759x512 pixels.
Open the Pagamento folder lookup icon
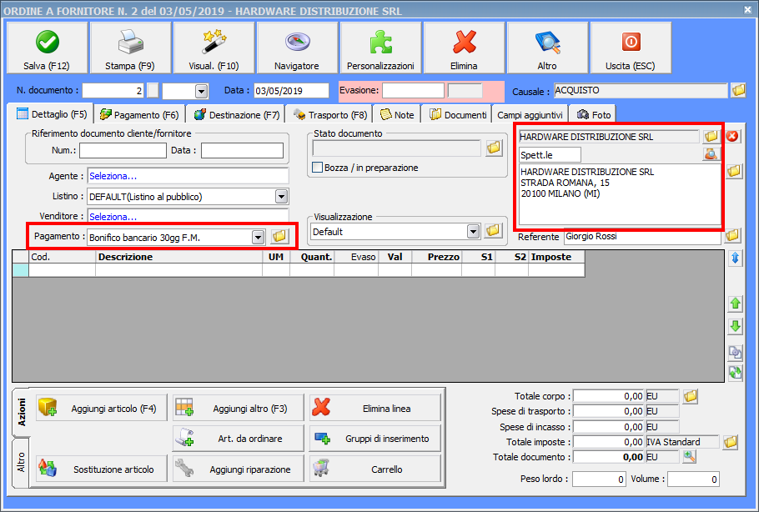click(279, 236)
